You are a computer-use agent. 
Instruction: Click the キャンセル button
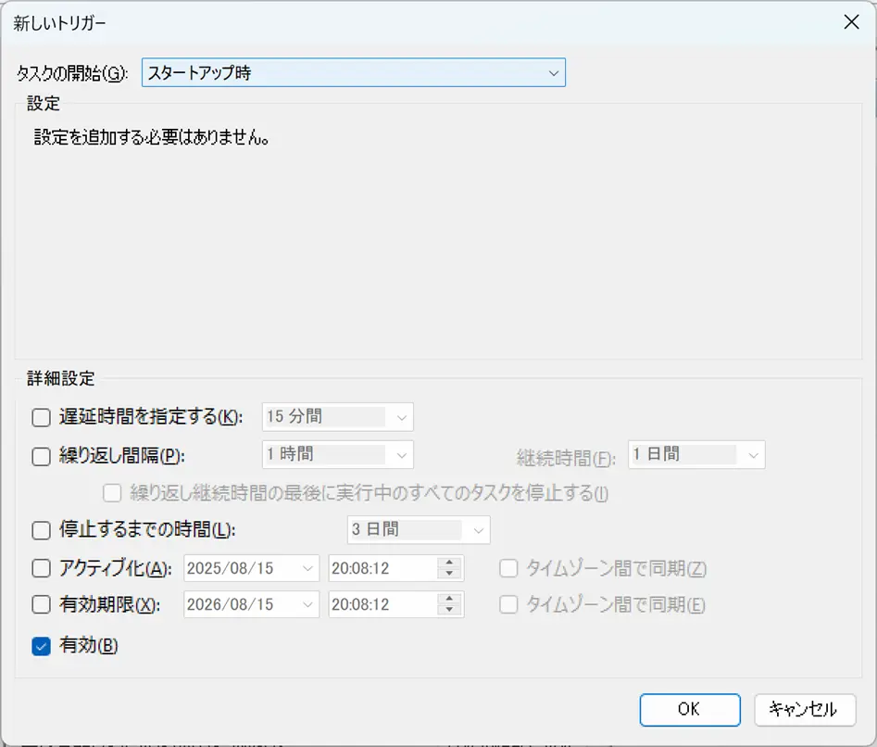click(805, 710)
